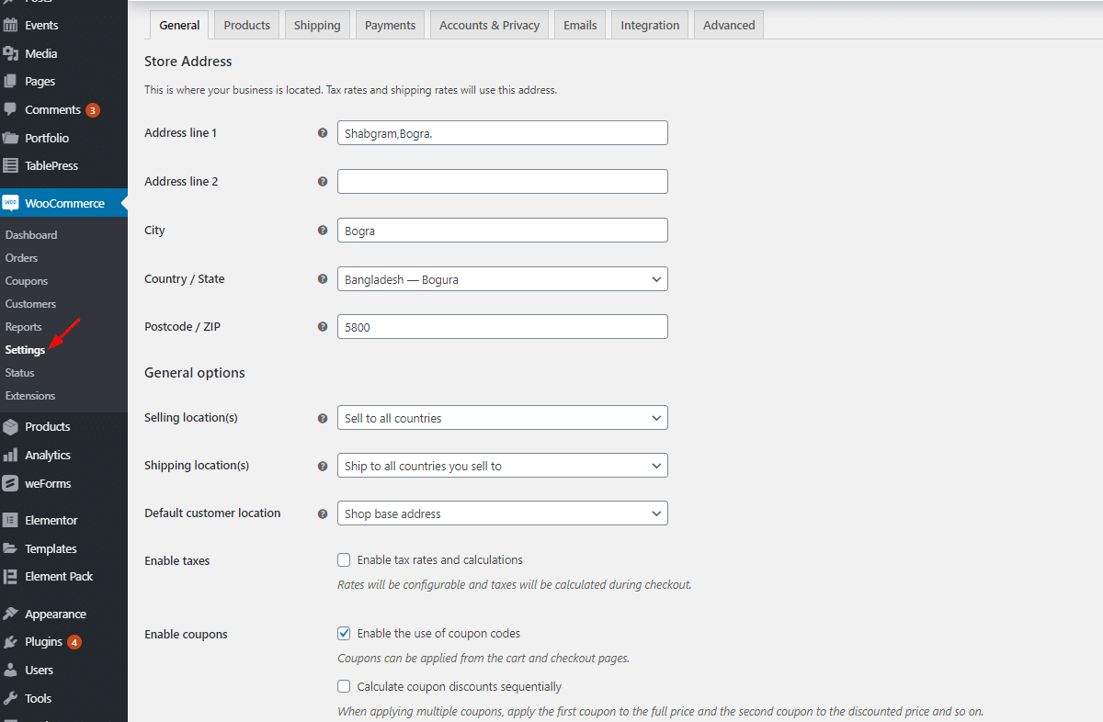
Task: Open Analytics via its bar chart icon
Action: [11, 455]
